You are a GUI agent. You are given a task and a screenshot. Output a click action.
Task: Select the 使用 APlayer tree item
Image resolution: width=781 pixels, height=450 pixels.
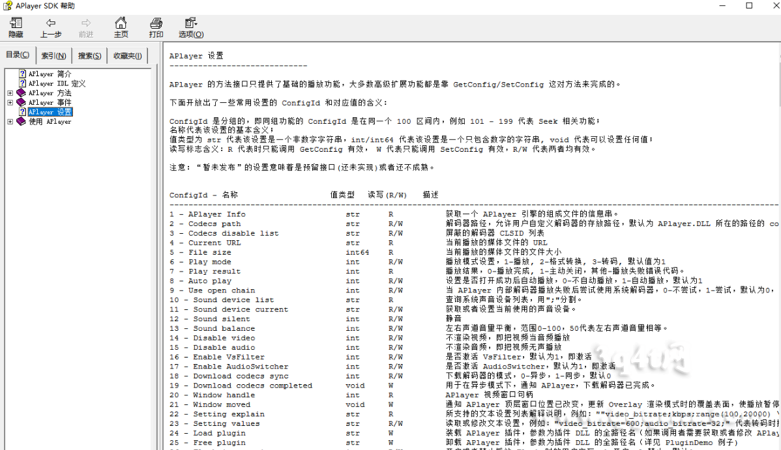tap(50, 122)
